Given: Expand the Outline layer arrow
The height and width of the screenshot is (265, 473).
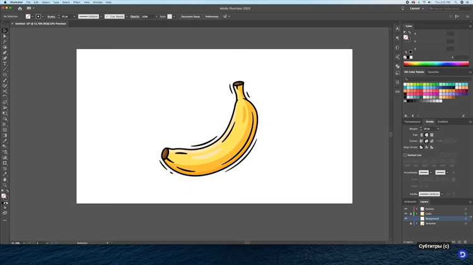Looking at the screenshot, I should [x=417, y=209].
